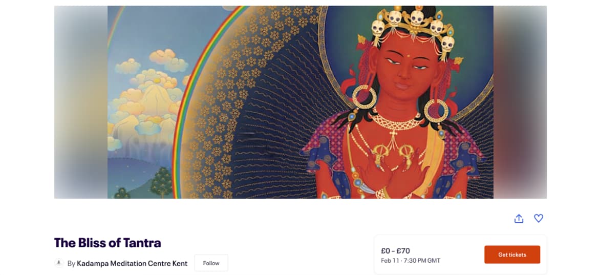Click the Get tickets button
The width and height of the screenshot is (599, 275).
pos(512,255)
